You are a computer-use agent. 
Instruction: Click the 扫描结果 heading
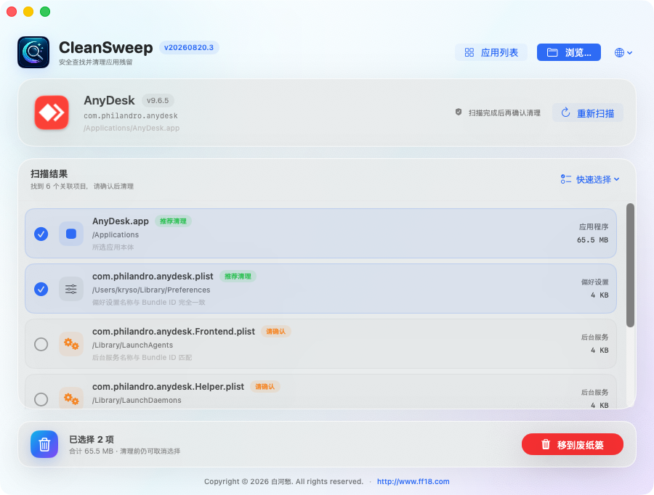pyautogui.click(x=49, y=173)
